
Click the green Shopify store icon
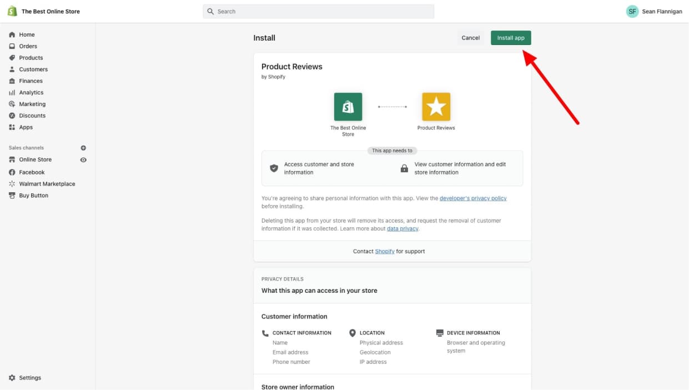pyautogui.click(x=348, y=107)
